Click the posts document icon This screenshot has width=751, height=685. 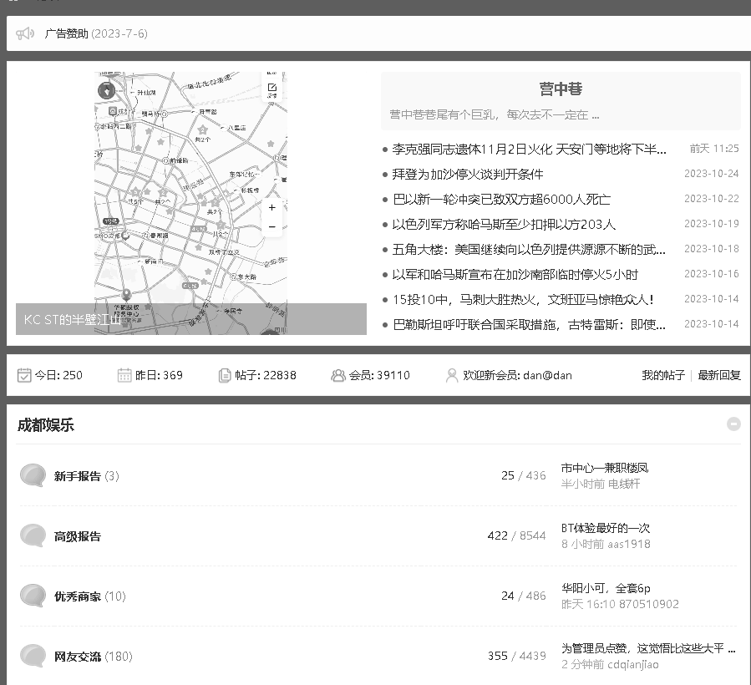(225, 375)
